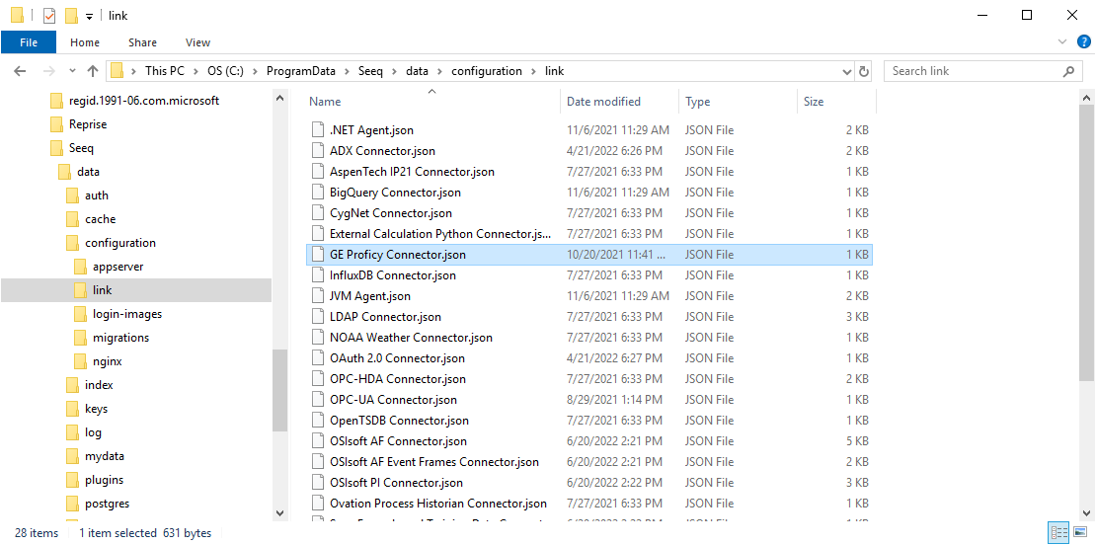Viewport: 1096px width, 545px height.
Task: Click the NOAA Weather Connector.json icon
Action: pyautogui.click(x=318, y=338)
